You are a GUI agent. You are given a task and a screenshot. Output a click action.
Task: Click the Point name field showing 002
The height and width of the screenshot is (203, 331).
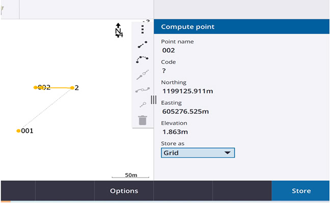point(169,50)
